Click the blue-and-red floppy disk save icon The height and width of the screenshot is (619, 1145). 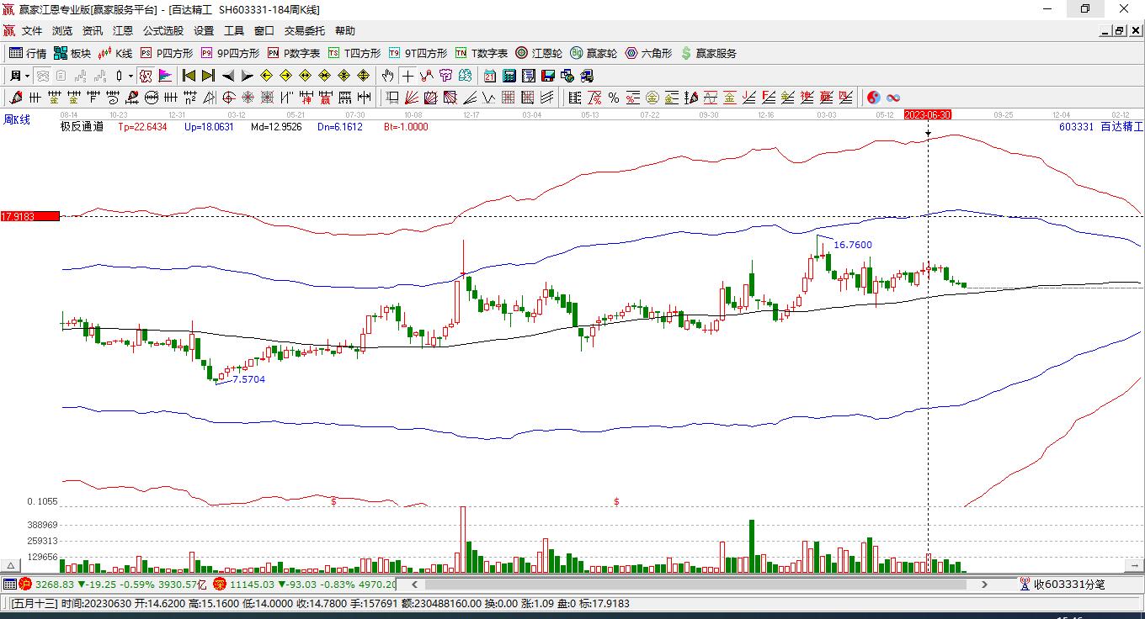(x=548, y=76)
